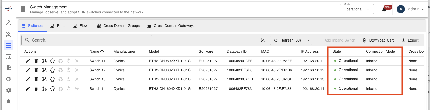Open the sidebar alarm bell icon
Image resolution: width=430 pixels, height=110 pixels.
point(9,101)
